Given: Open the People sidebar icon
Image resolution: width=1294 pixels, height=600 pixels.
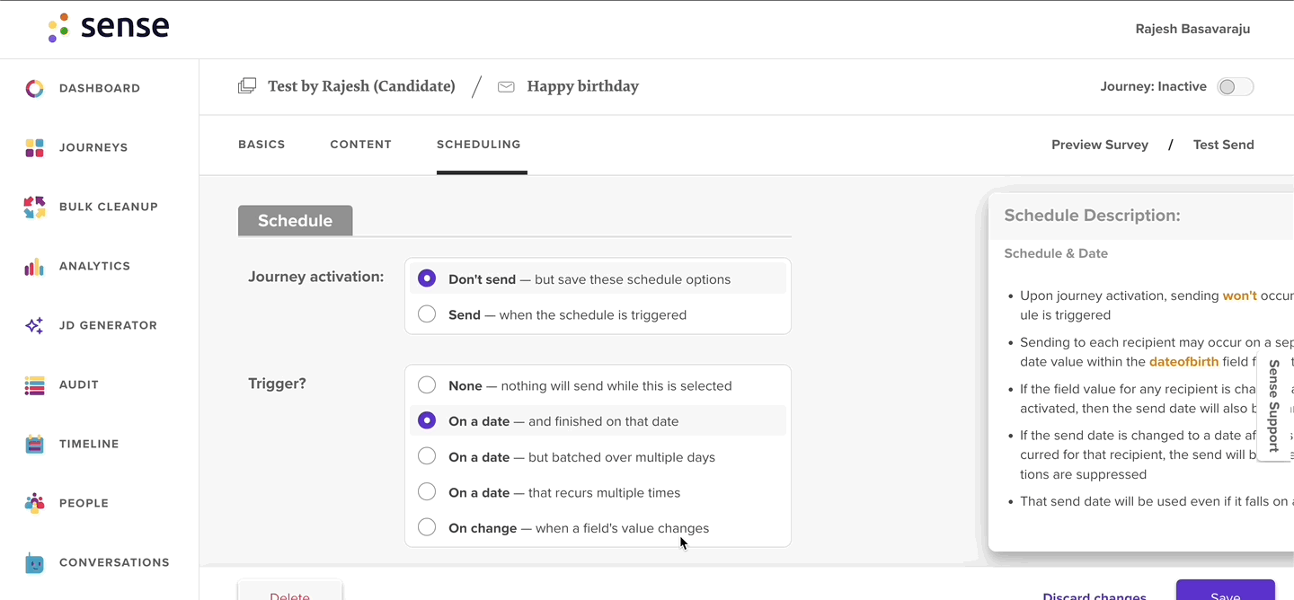Looking at the screenshot, I should click(34, 503).
